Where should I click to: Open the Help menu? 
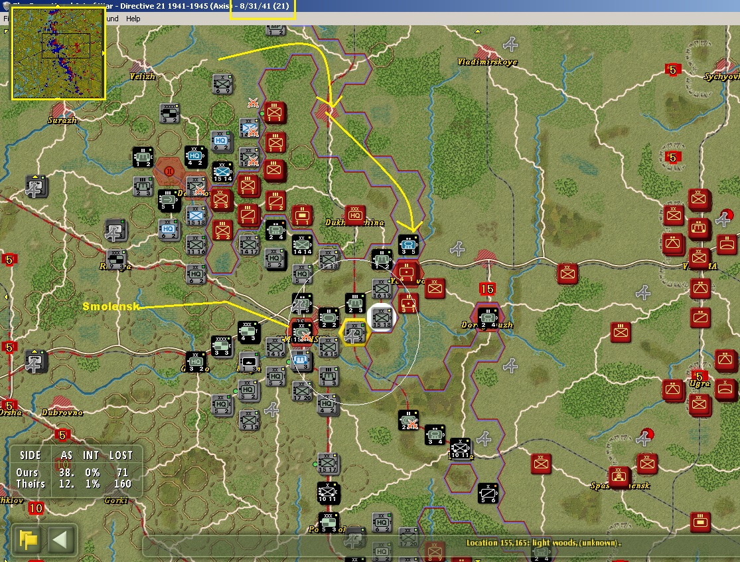pos(133,19)
